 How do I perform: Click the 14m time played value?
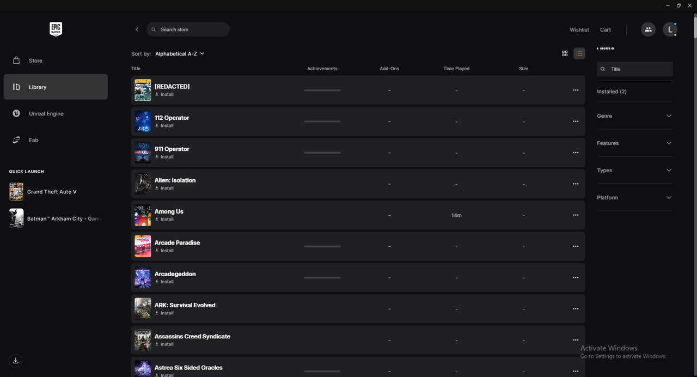point(456,215)
